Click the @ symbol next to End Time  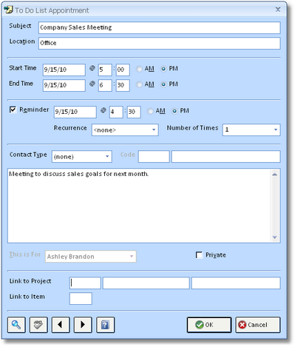[92, 84]
